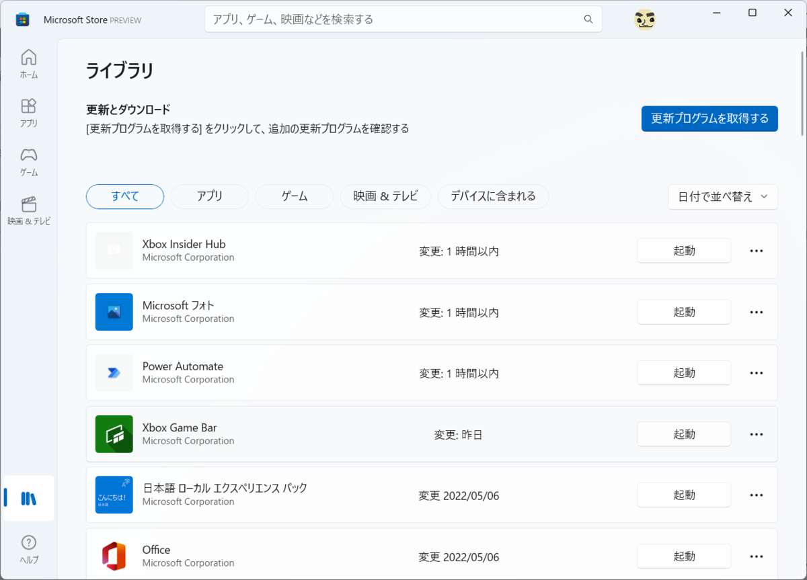The width and height of the screenshot is (807, 580).
Task: Open the 日付で並べ替え sort dropdown
Action: [x=723, y=197]
